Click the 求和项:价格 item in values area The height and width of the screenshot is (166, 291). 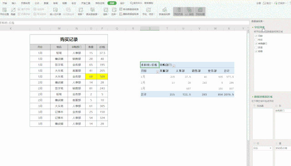(283, 148)
